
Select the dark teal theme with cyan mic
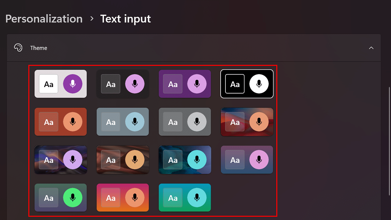(x=185, y=160)
